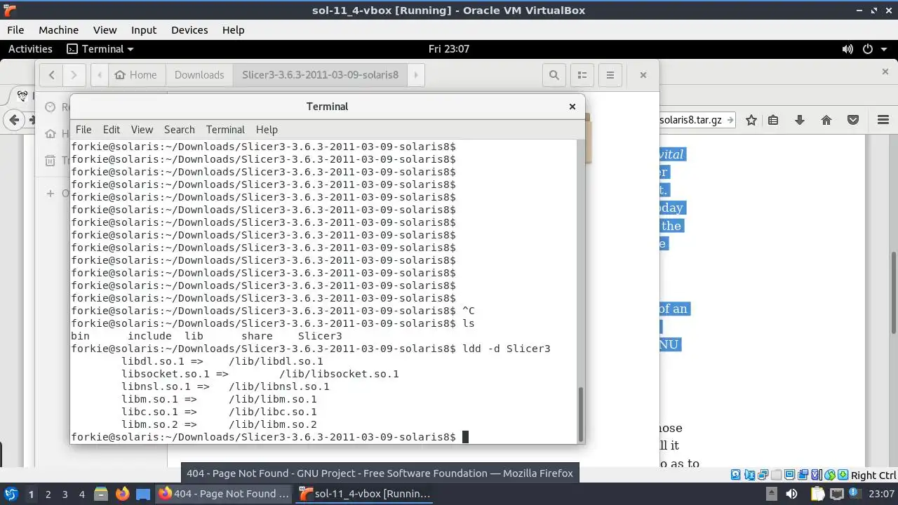Click the '/lib/libm.so.2' output path
The height and width of the screenshot is (505, 898).
(x=273, y=424)
